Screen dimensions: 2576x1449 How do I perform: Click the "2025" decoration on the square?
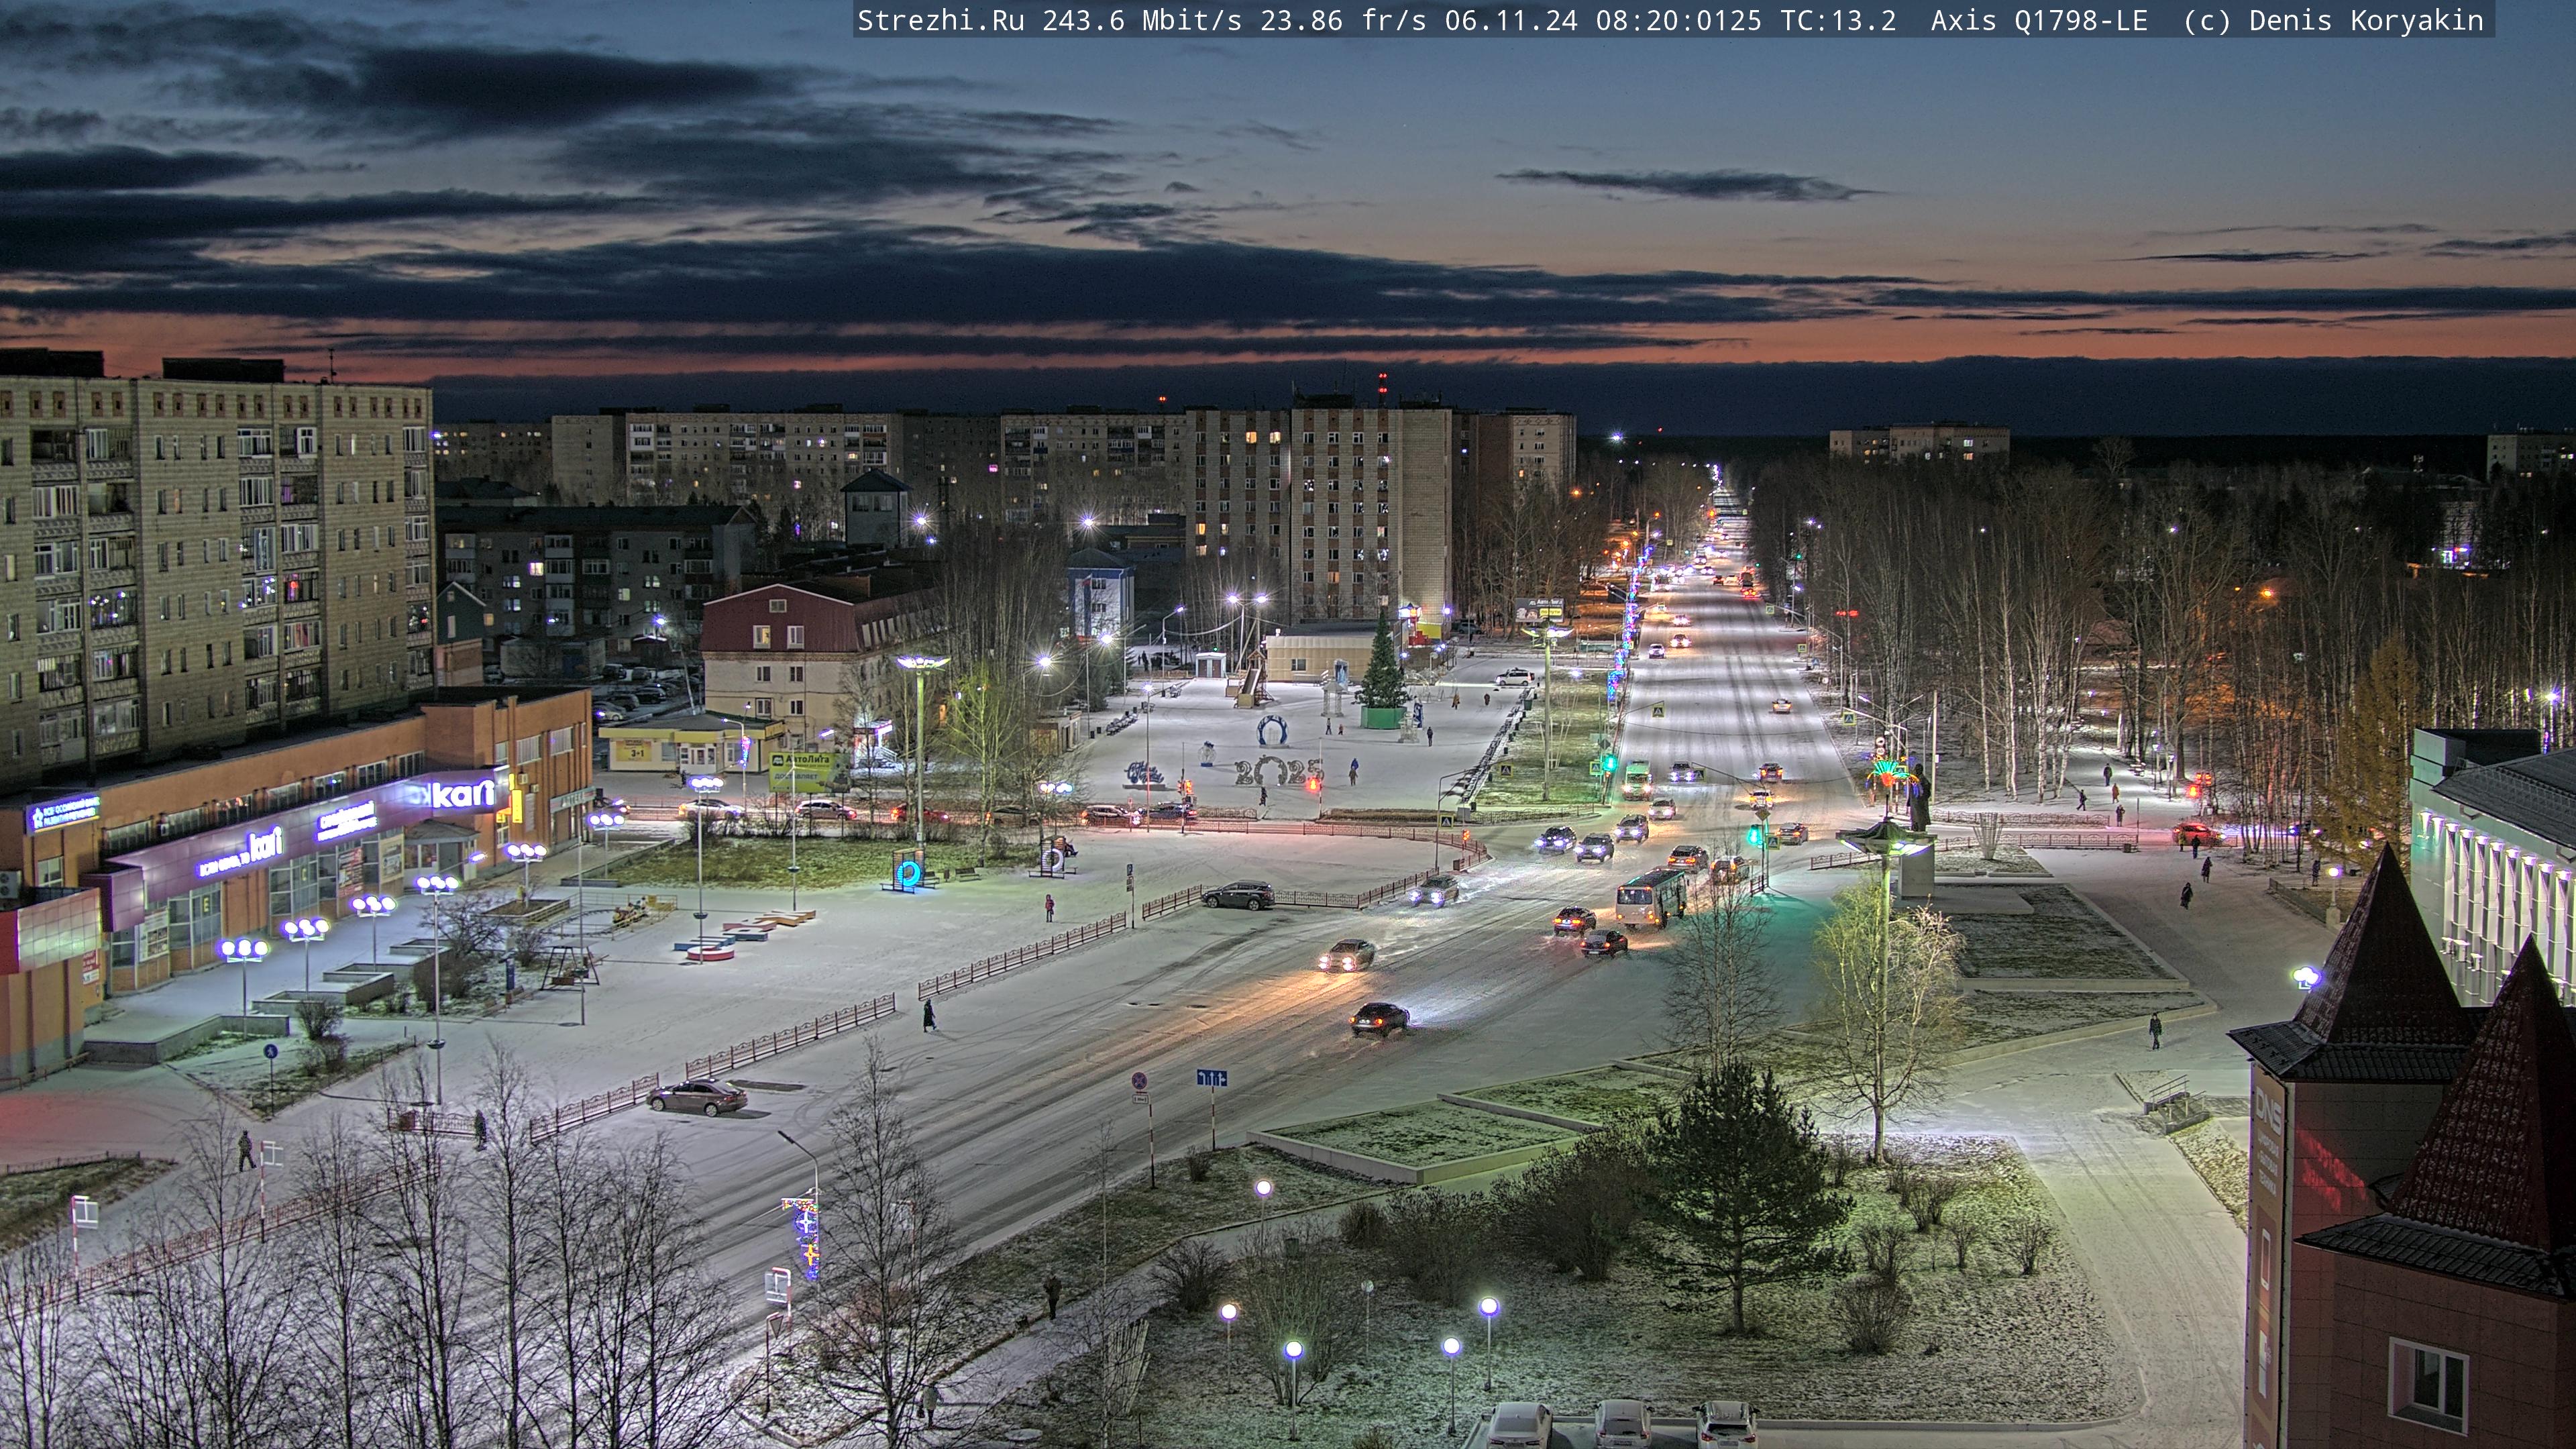point(1279,771)
